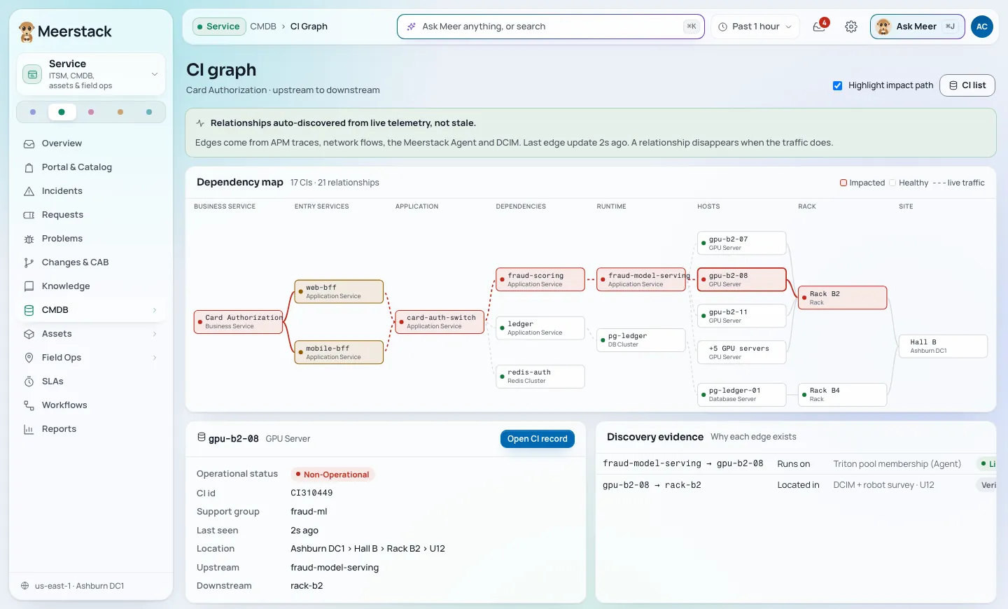Image resolution: width=1008 pixels, height=609 pixels.
Task: Select the Hall B site node
Action: pos(944,346)
